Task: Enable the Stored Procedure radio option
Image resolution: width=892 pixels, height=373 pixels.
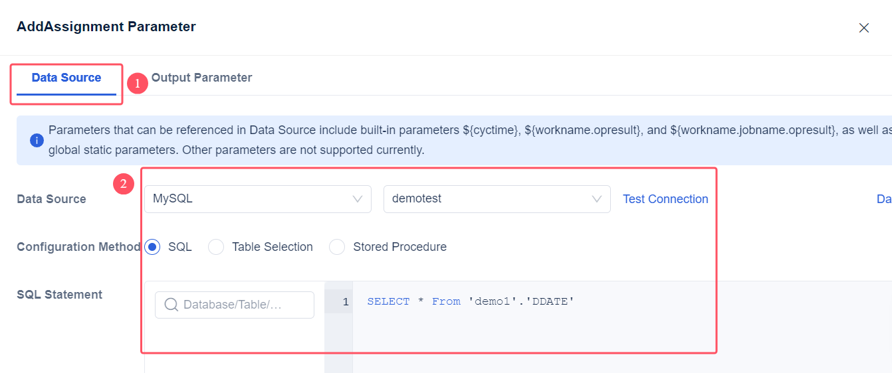Action: [337, 247]
